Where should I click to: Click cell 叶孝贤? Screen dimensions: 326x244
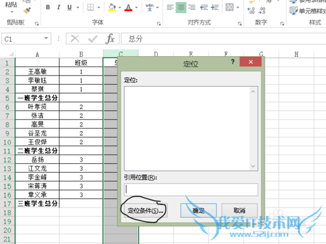[37, 107]
